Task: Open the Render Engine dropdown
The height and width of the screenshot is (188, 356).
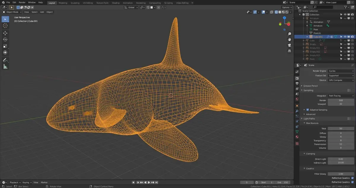Action: tap(341, 71)
